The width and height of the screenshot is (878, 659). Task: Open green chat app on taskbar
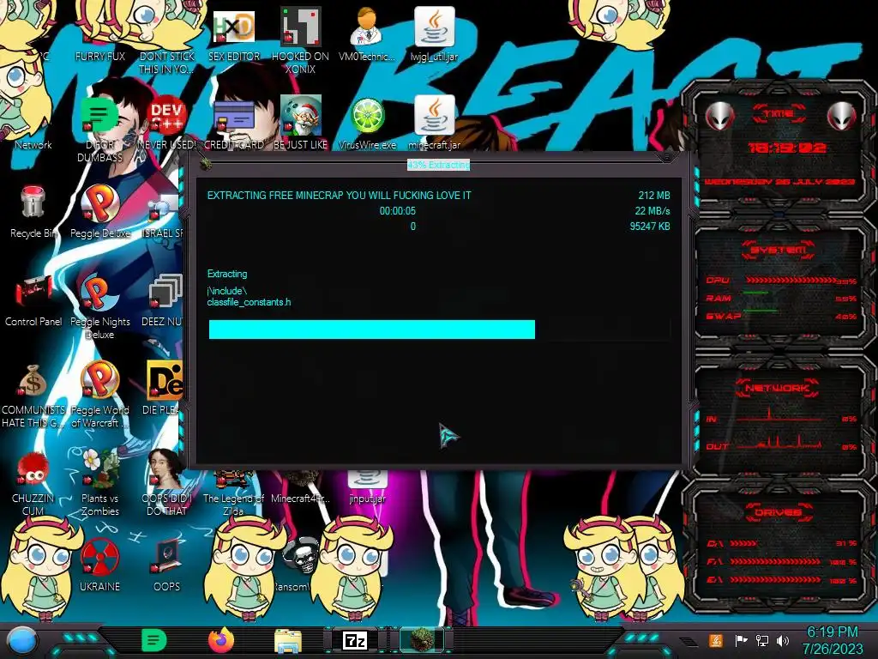click(153, 640)
